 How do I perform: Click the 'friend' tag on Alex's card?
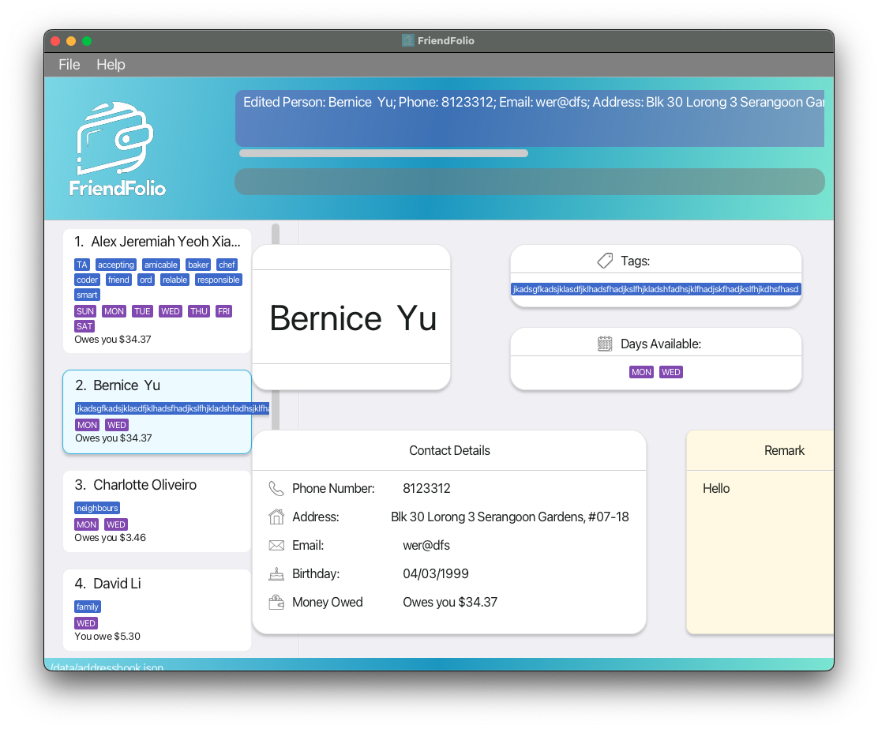click(118, 280)
